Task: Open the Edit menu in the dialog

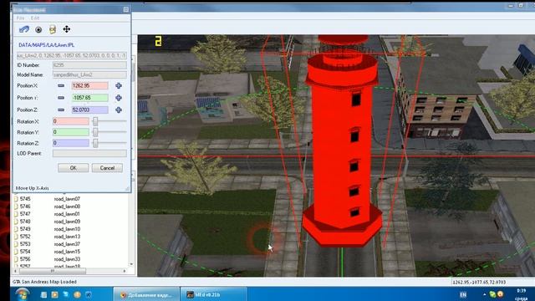Action: (x=35, y=18)
